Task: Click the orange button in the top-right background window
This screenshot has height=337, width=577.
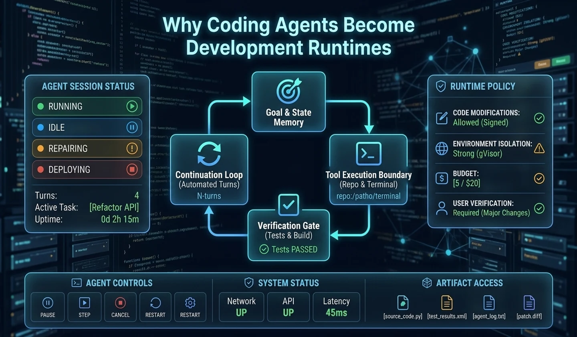Action: pyautogui.click(x=542, y=63)
